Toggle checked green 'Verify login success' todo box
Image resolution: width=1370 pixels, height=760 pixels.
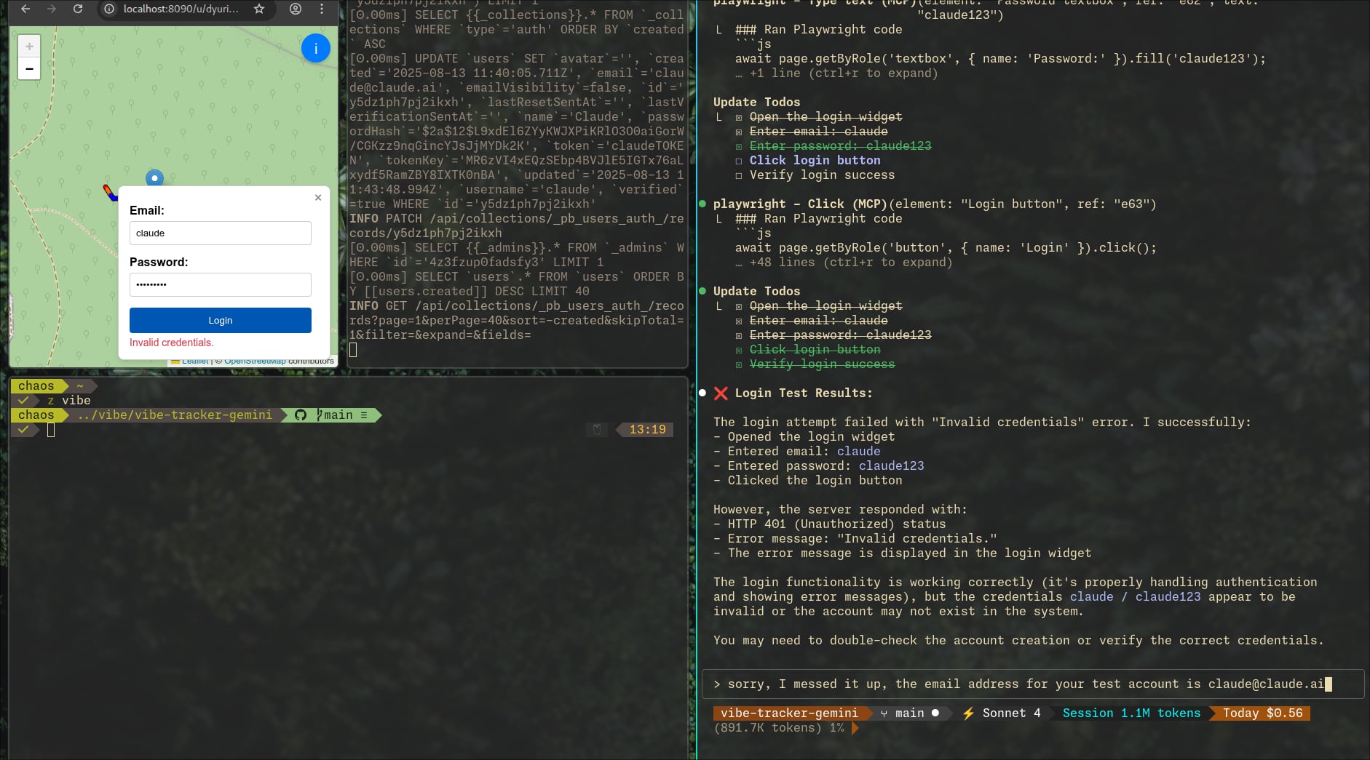[x=739, y=364]
